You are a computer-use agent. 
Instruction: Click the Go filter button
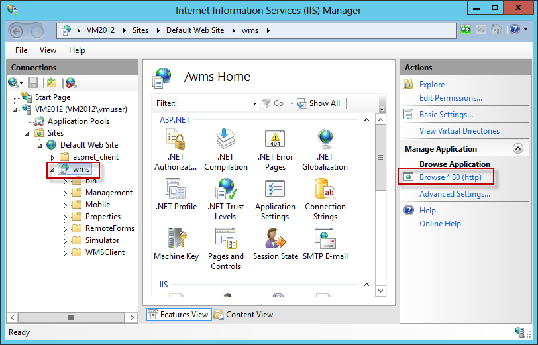(x=273, y=103)
